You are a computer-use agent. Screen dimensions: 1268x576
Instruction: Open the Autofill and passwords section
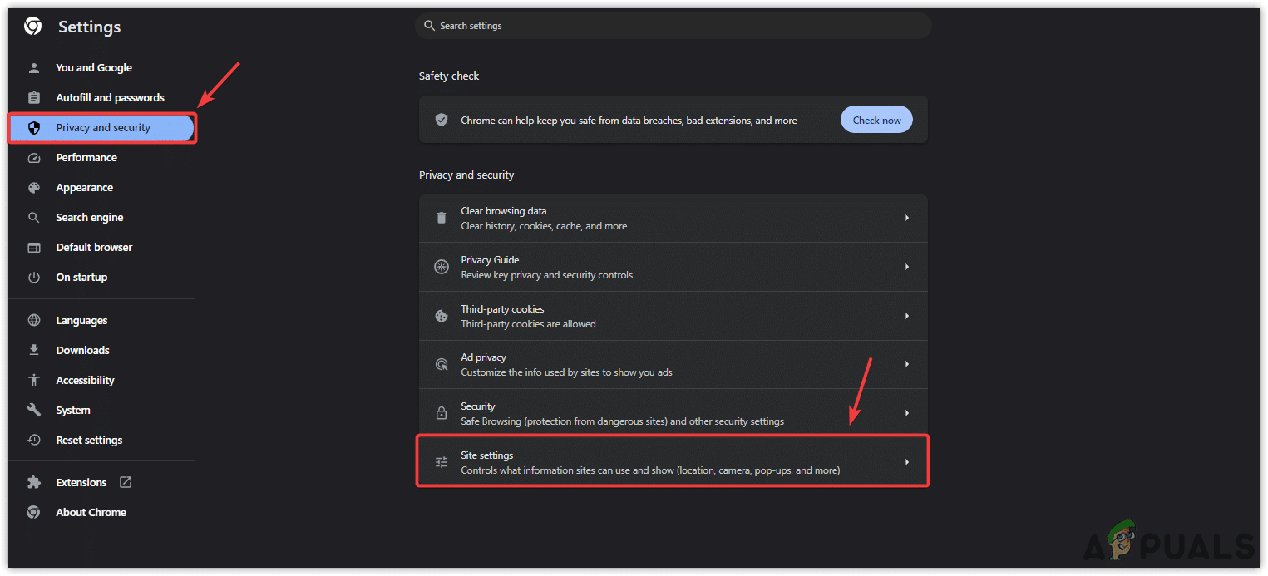point(110,98)
